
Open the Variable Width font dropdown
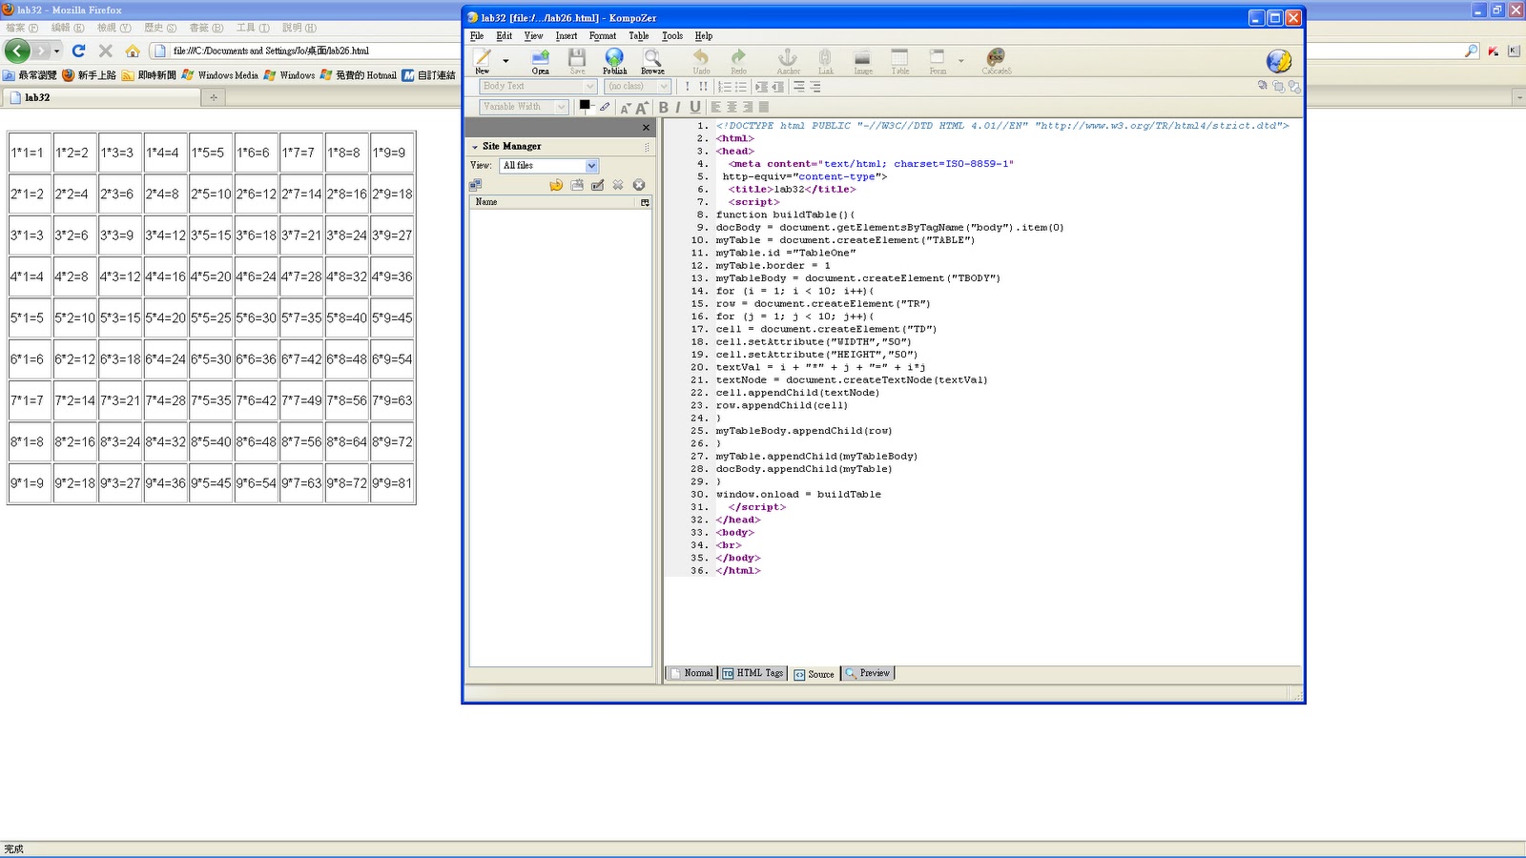tap(524, 107)
